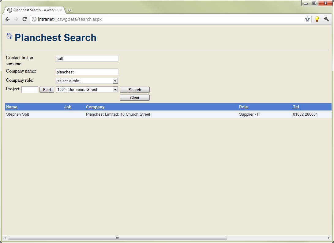Click 'Planchest Limited: 16 Church Street' cell
Image resolution: width=334 pixels, height=243 pixels.
pyautogui.click(x=118, y=114)
